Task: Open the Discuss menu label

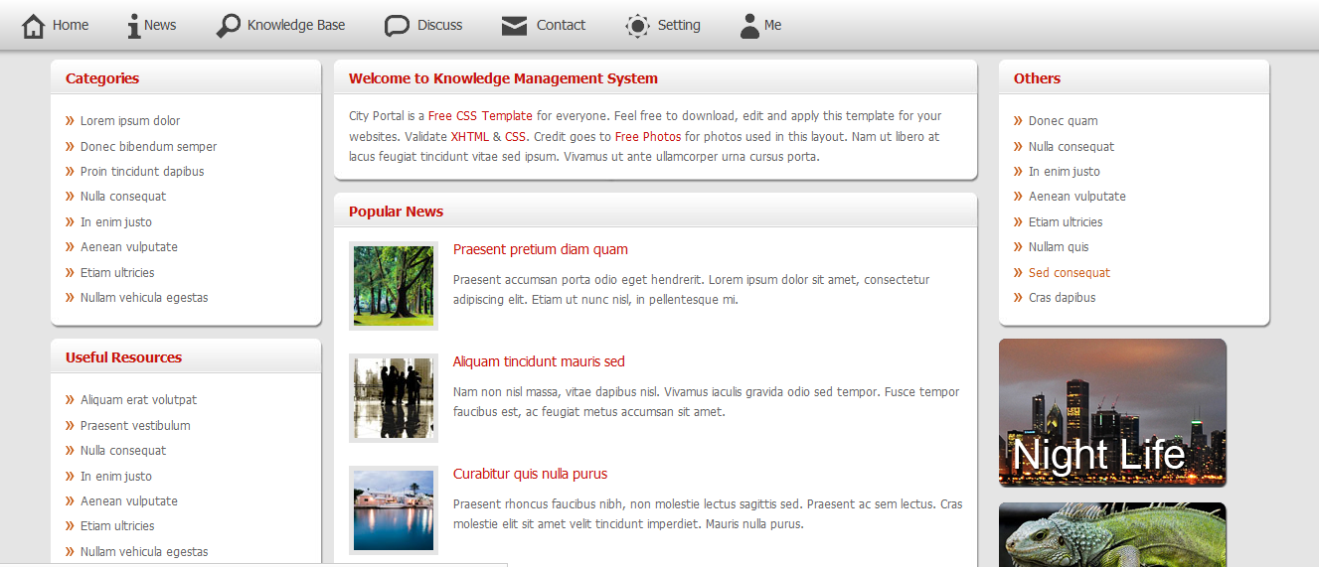Action: (440, 26)
